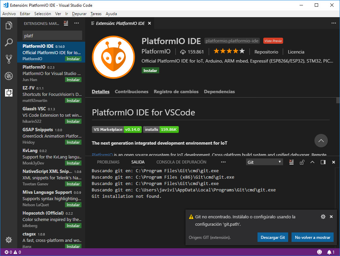Install the Miva Language Support extension
This screenshot has height=256, width=340.
pos(73,205)
